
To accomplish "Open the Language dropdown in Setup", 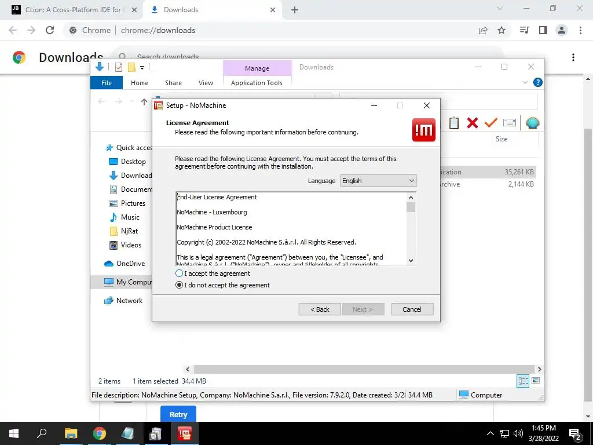I will (378, 181).
